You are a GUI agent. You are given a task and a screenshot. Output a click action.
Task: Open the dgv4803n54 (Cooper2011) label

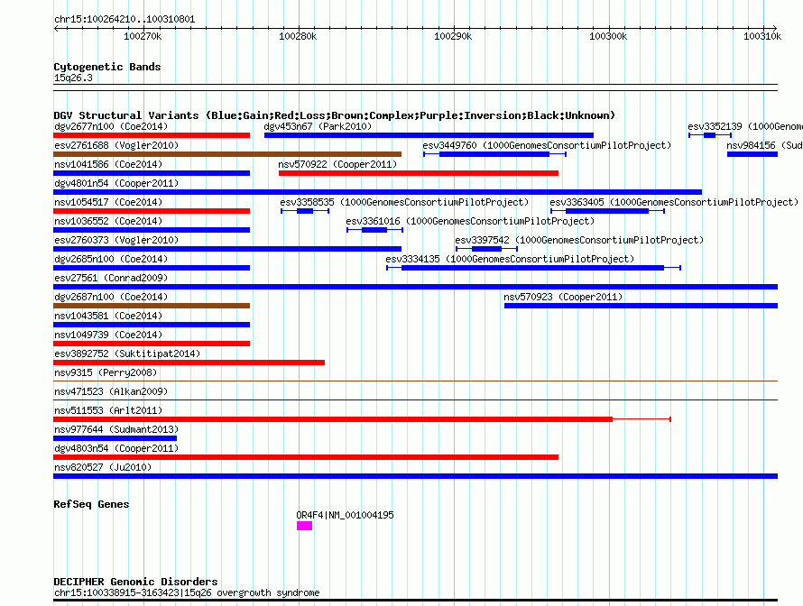pos(116,448)
